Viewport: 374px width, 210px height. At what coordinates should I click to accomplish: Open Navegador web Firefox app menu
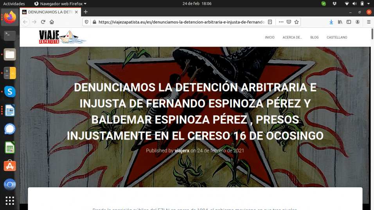60,4
